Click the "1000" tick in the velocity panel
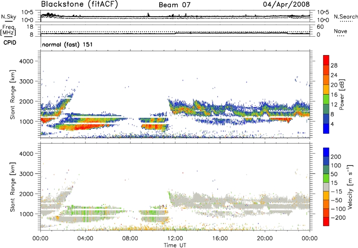 tap(26, 214)
